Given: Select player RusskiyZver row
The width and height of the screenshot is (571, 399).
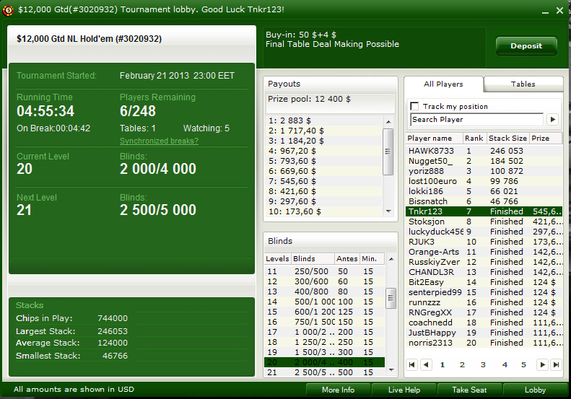Looking at the screenshot, I should 484,262.
